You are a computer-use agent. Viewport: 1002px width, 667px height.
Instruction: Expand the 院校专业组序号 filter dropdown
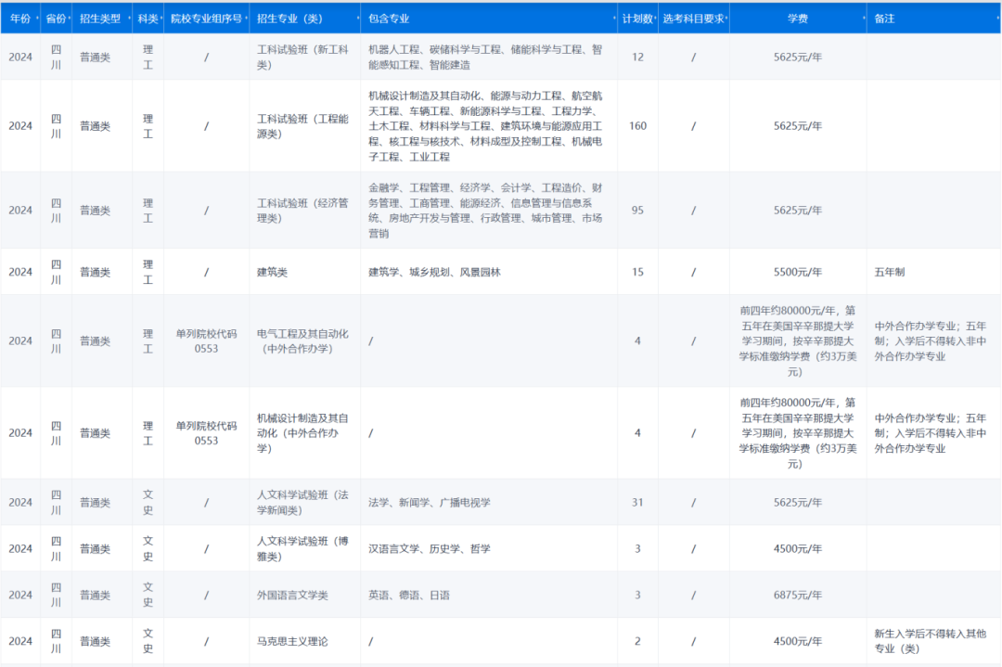pyautogui.click(x=245, y=18)
